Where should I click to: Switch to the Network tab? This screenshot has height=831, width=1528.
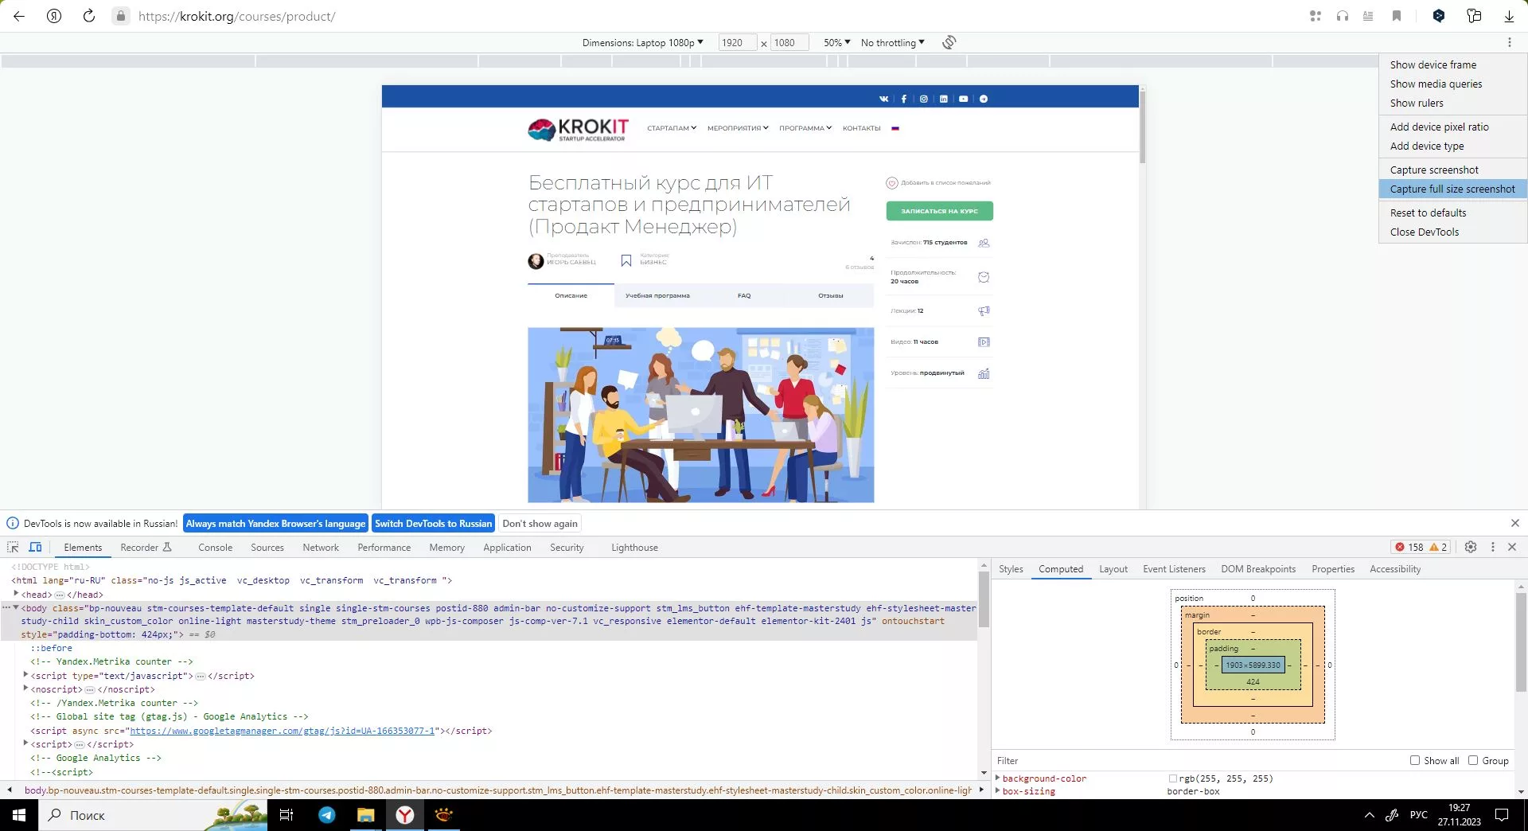(320, 548)
